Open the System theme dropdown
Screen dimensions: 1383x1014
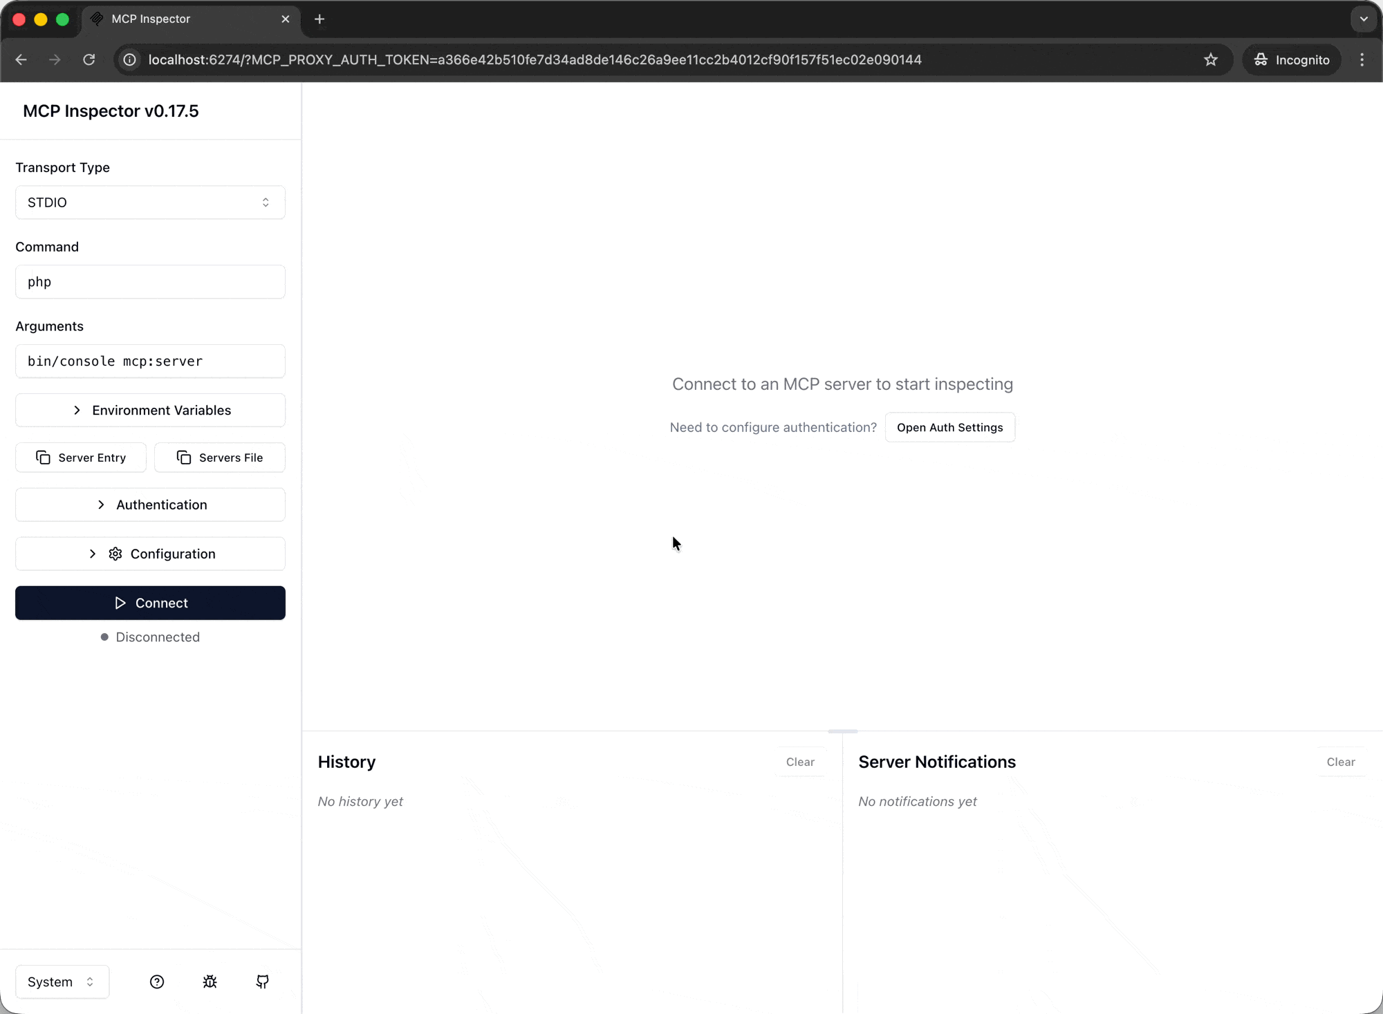point(62,982)
